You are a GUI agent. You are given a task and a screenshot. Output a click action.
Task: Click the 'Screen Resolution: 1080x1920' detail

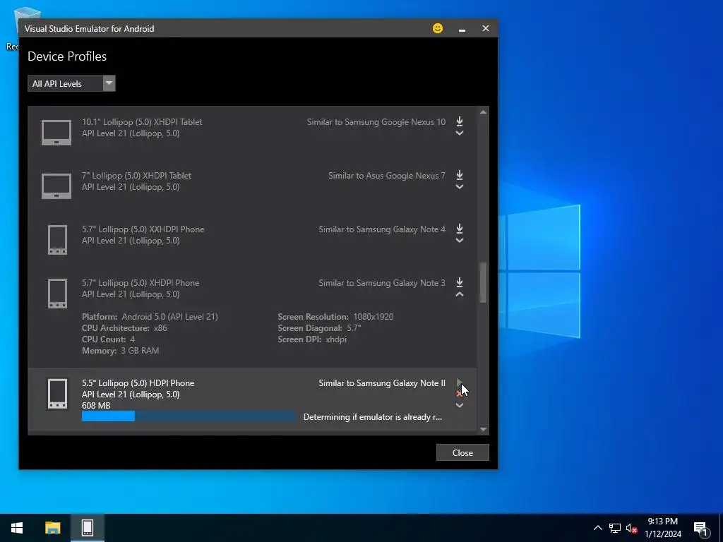[335, 317]
